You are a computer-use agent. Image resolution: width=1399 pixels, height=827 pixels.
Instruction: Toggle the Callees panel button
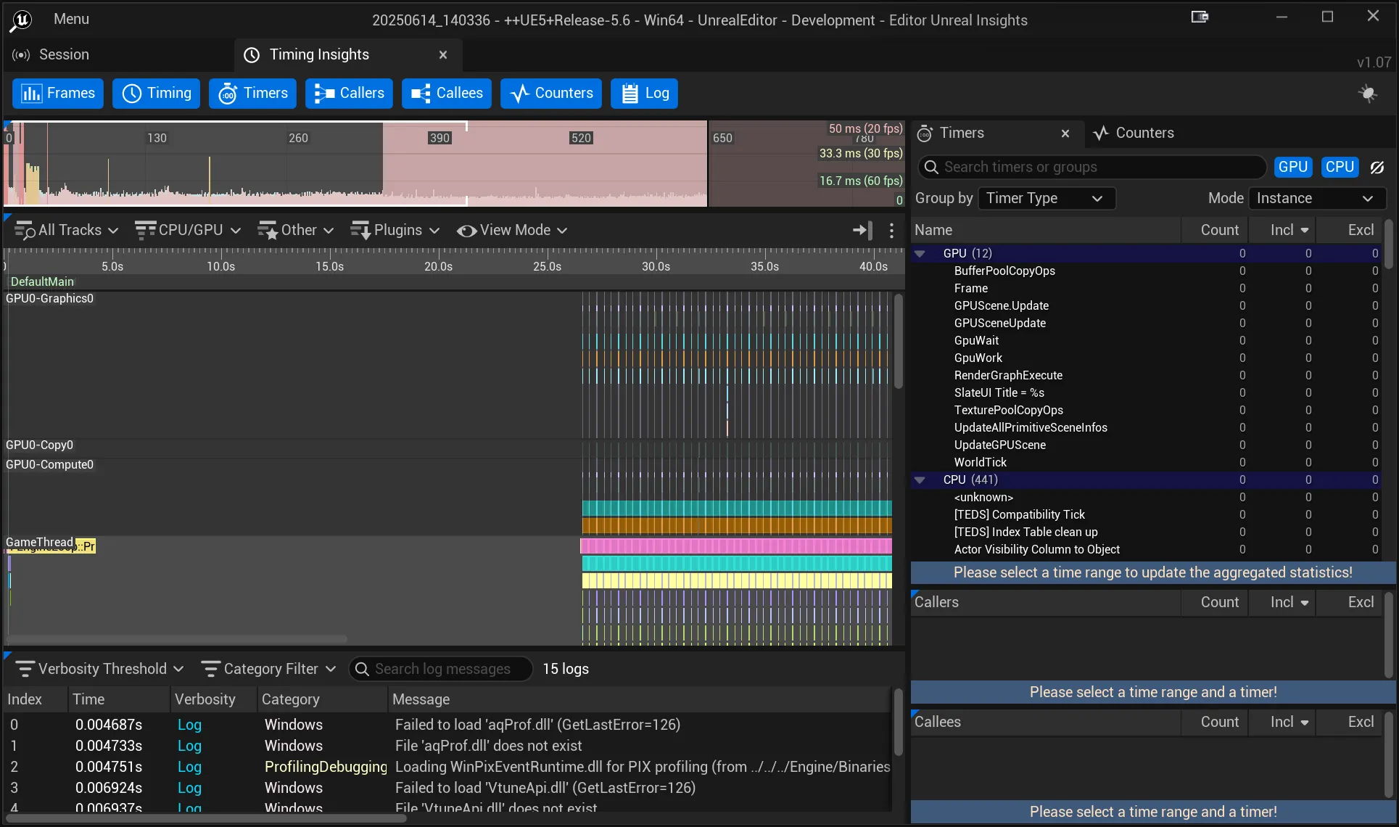pos(447,94)
